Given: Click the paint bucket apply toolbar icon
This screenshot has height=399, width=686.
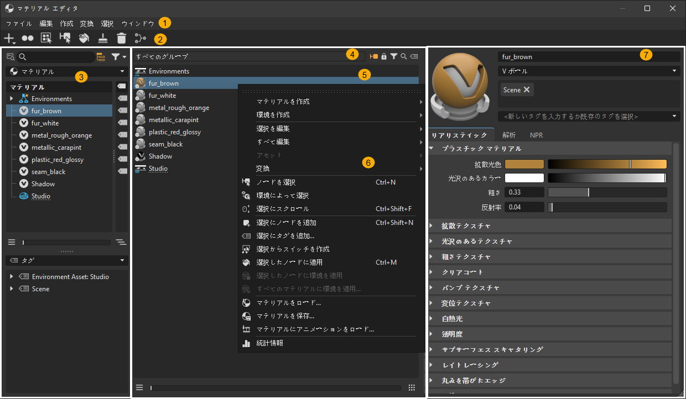Looking at the screenshot, I should tap(84, 39).
